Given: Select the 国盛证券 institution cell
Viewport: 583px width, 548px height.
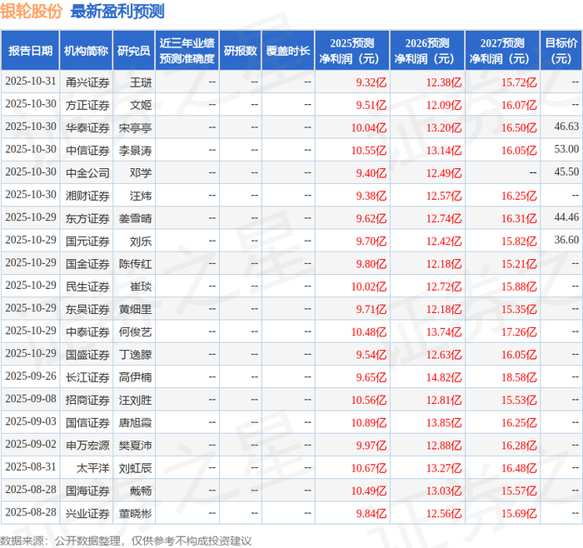Looking at the screenshot, I should point(87,354).
